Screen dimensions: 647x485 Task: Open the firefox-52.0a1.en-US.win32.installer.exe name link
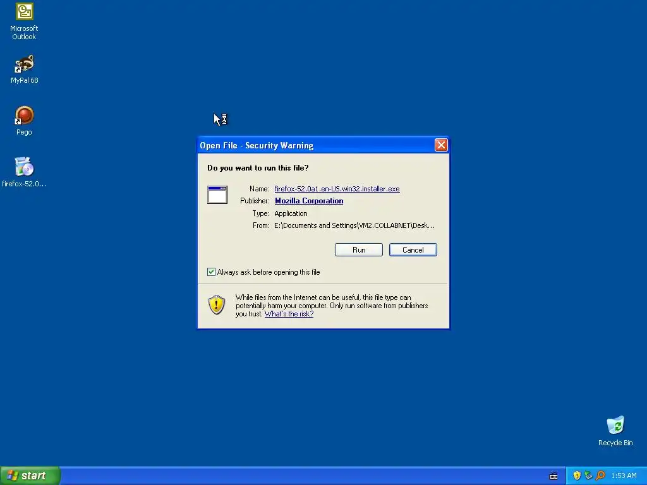337,189
